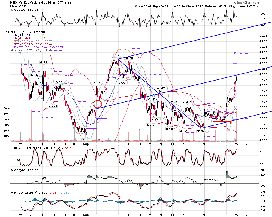Click the blue MA(50) legend line swatch
272x217 pixels.
12,35
